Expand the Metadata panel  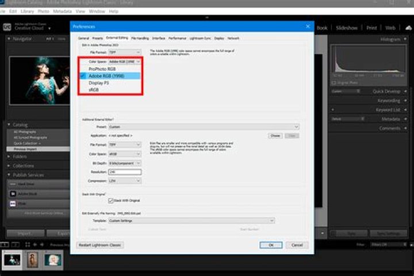click(x=405, y=119)
